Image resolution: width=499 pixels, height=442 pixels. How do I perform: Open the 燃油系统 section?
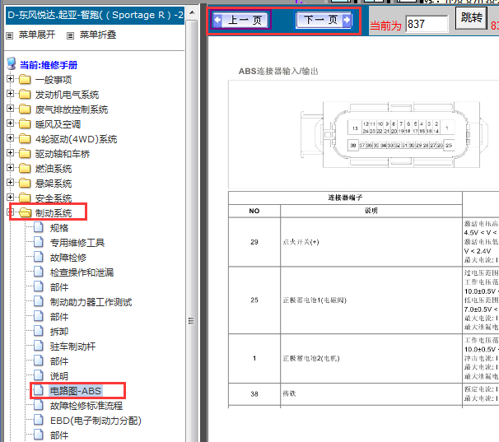54,169
